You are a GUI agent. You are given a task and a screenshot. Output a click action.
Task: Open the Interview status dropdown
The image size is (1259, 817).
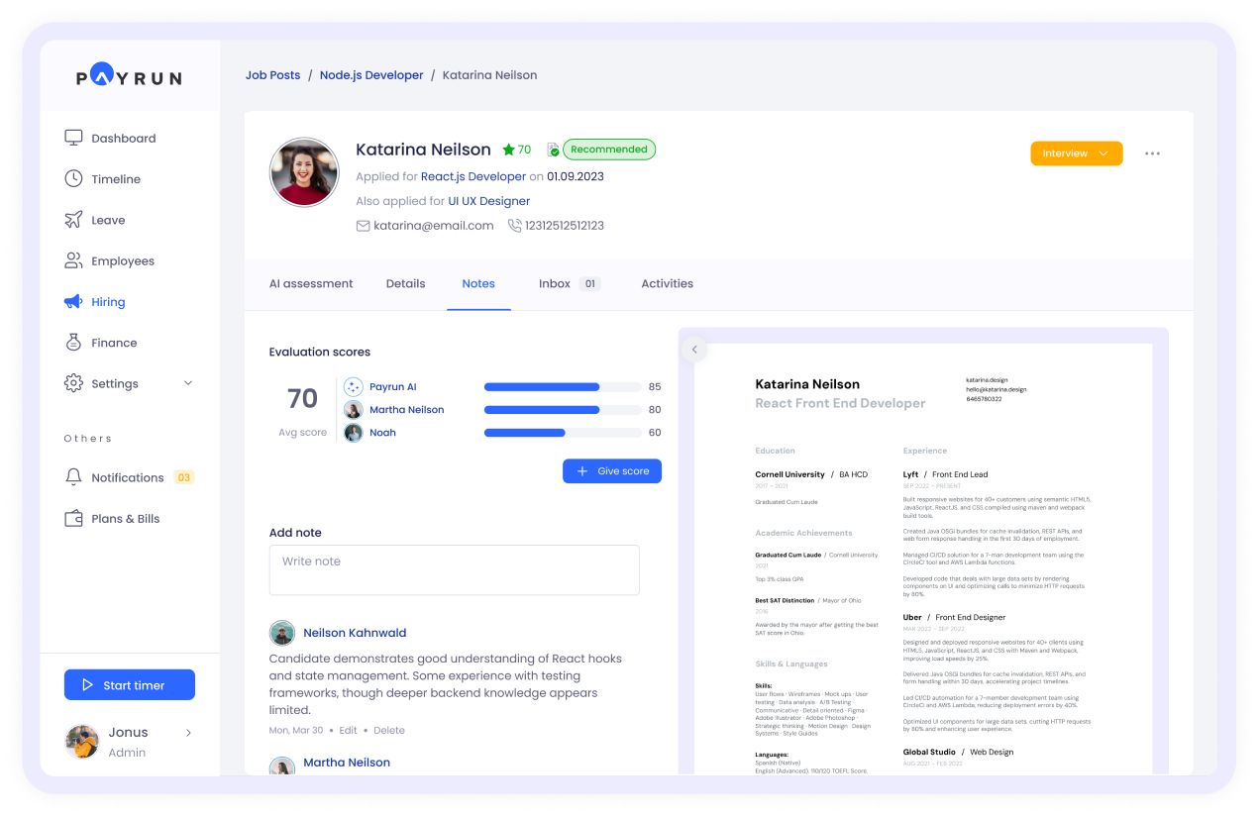click(1076, 153)
